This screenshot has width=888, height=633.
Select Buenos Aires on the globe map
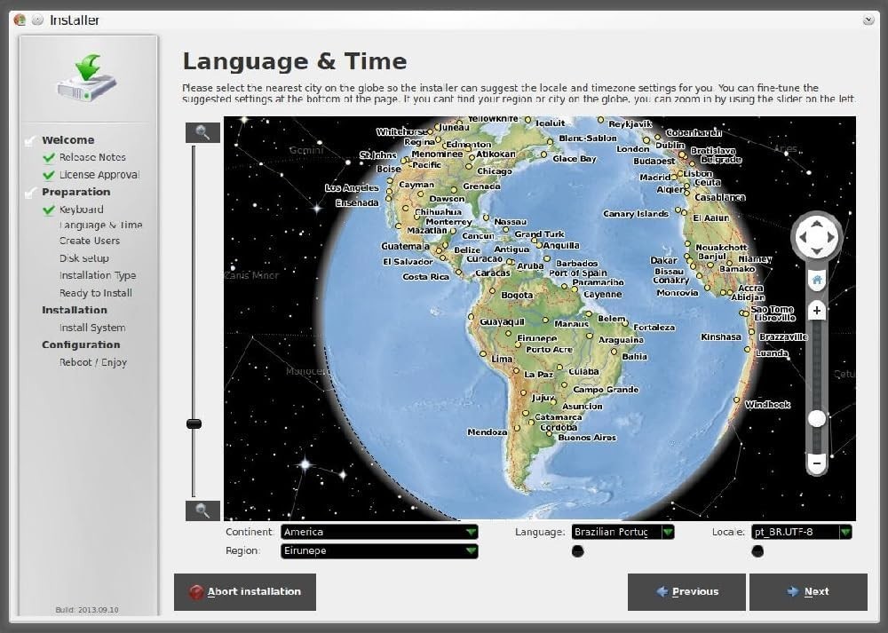tap(587, 437)
